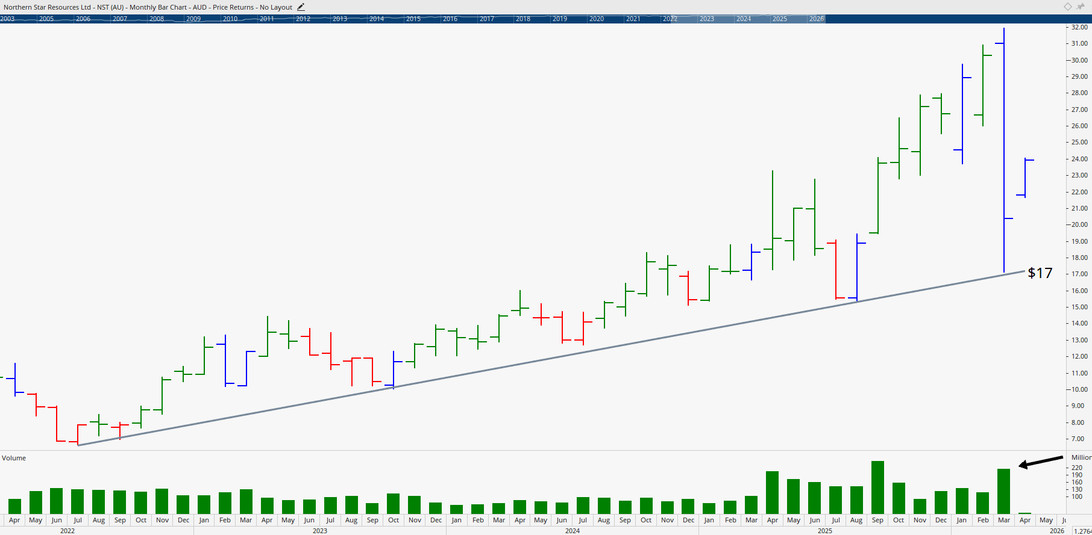
Task: Click the diamond icon in the top-right corner
Action: [1067, 7]
